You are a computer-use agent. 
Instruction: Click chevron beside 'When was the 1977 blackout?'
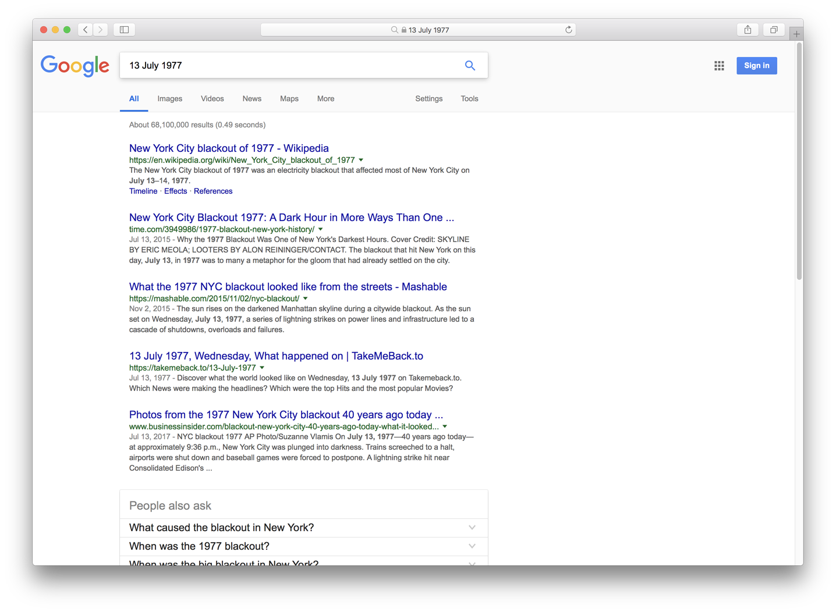[x=472, y=546]
